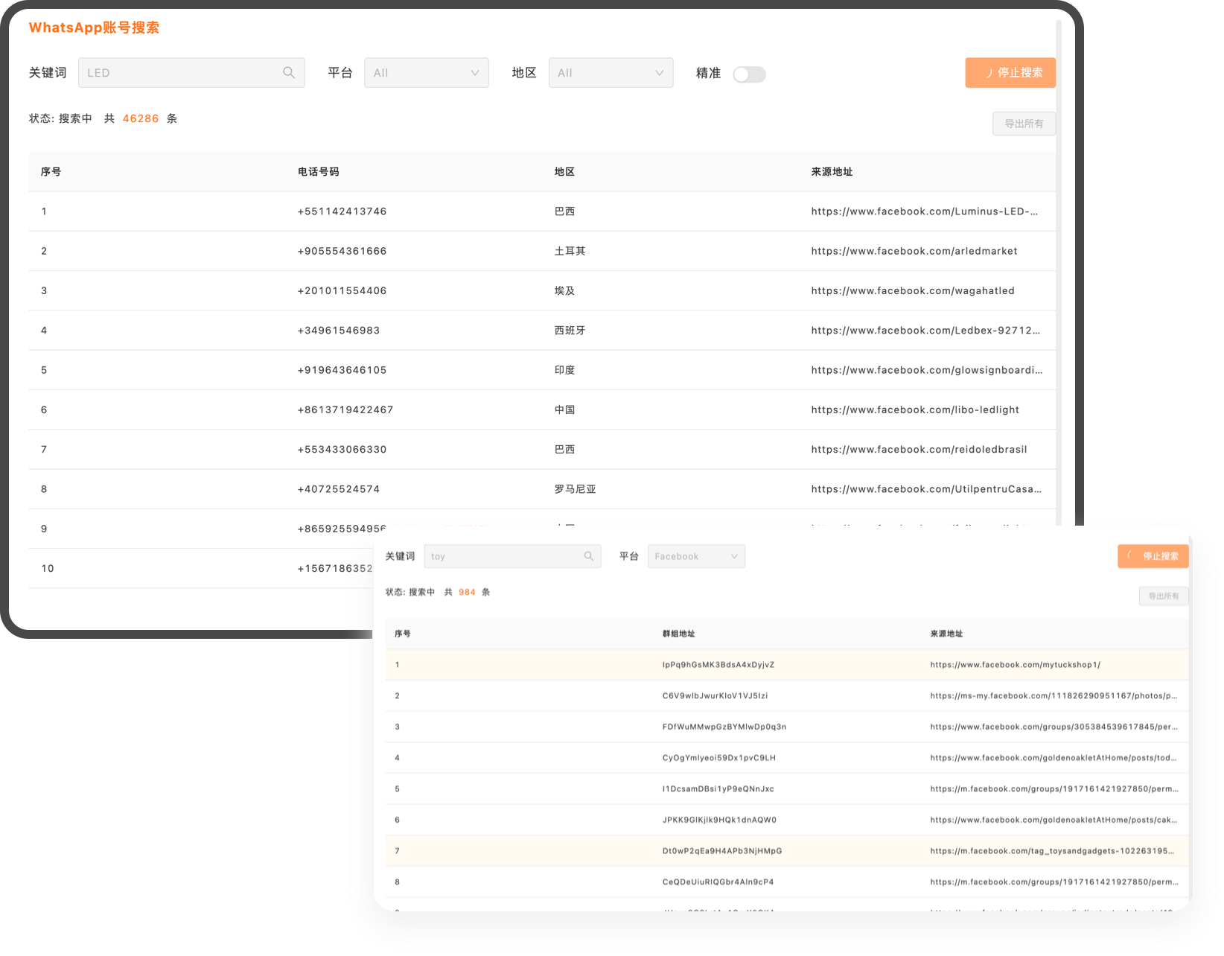Click the toy keyword input field

click(x=503, y=556)
